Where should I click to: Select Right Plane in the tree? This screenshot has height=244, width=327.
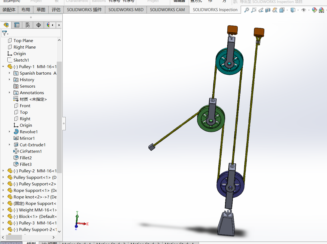tap(25, 47)
